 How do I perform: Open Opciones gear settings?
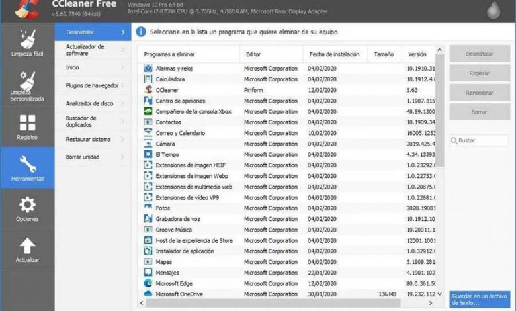click(x=27, y=209)
